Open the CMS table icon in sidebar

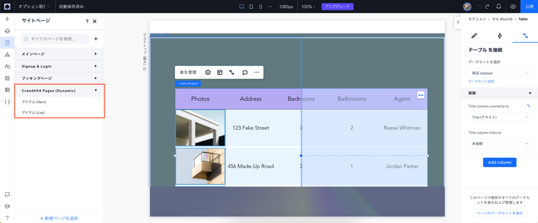7,90
